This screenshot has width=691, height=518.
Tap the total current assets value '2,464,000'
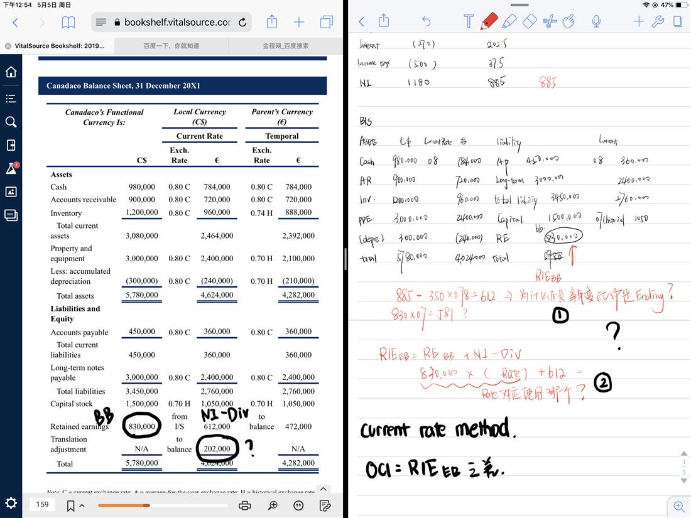click(x=217, y=235)
